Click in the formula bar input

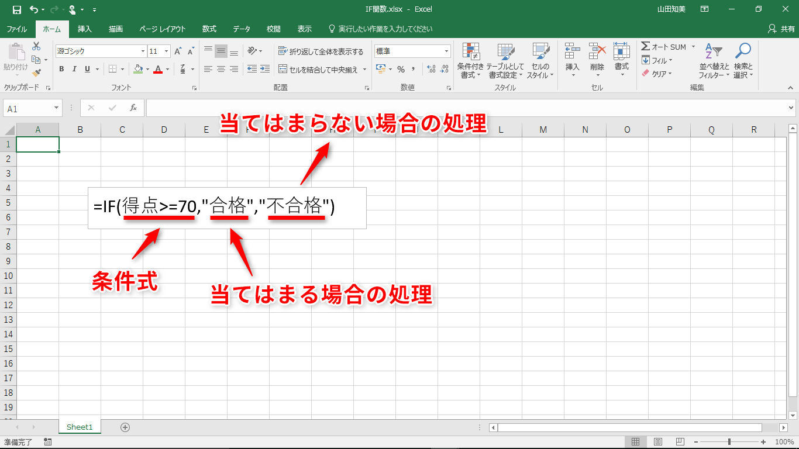coord(466,108)
